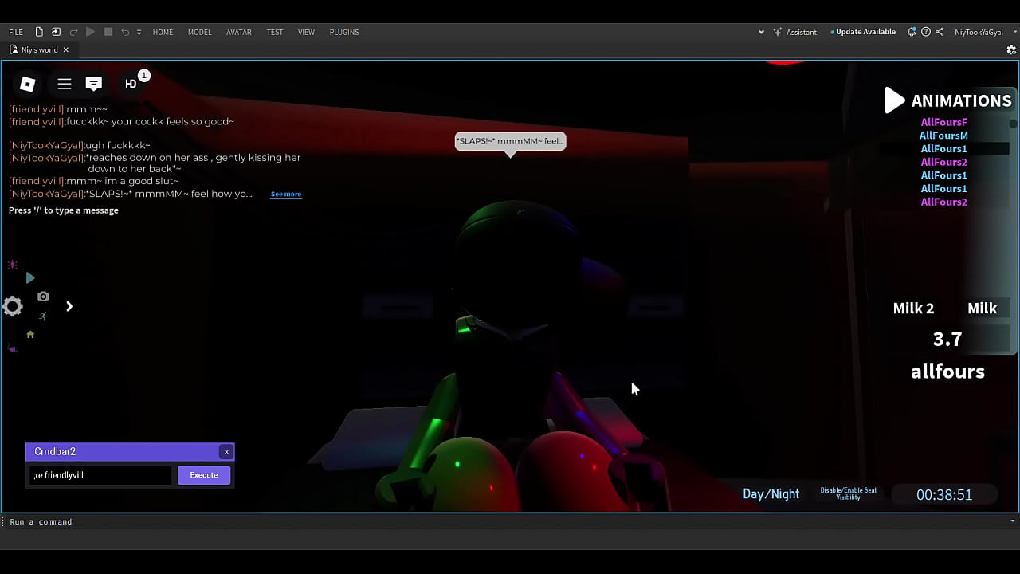Image resolution: width=1020 pixels, height=574 pixels.
Task: Expand the sidebar with the chevron arrow
Action: point(69,306)
